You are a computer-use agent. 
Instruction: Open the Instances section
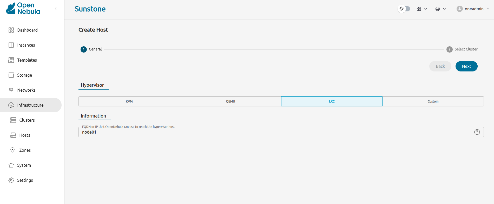(31, 45)
